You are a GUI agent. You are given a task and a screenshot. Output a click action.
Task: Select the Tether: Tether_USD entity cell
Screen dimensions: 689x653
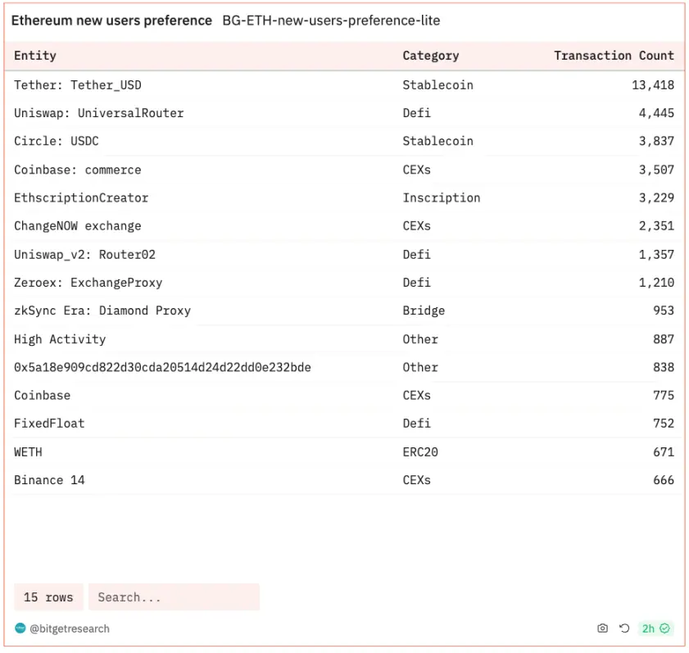click(x=78, y=85)
